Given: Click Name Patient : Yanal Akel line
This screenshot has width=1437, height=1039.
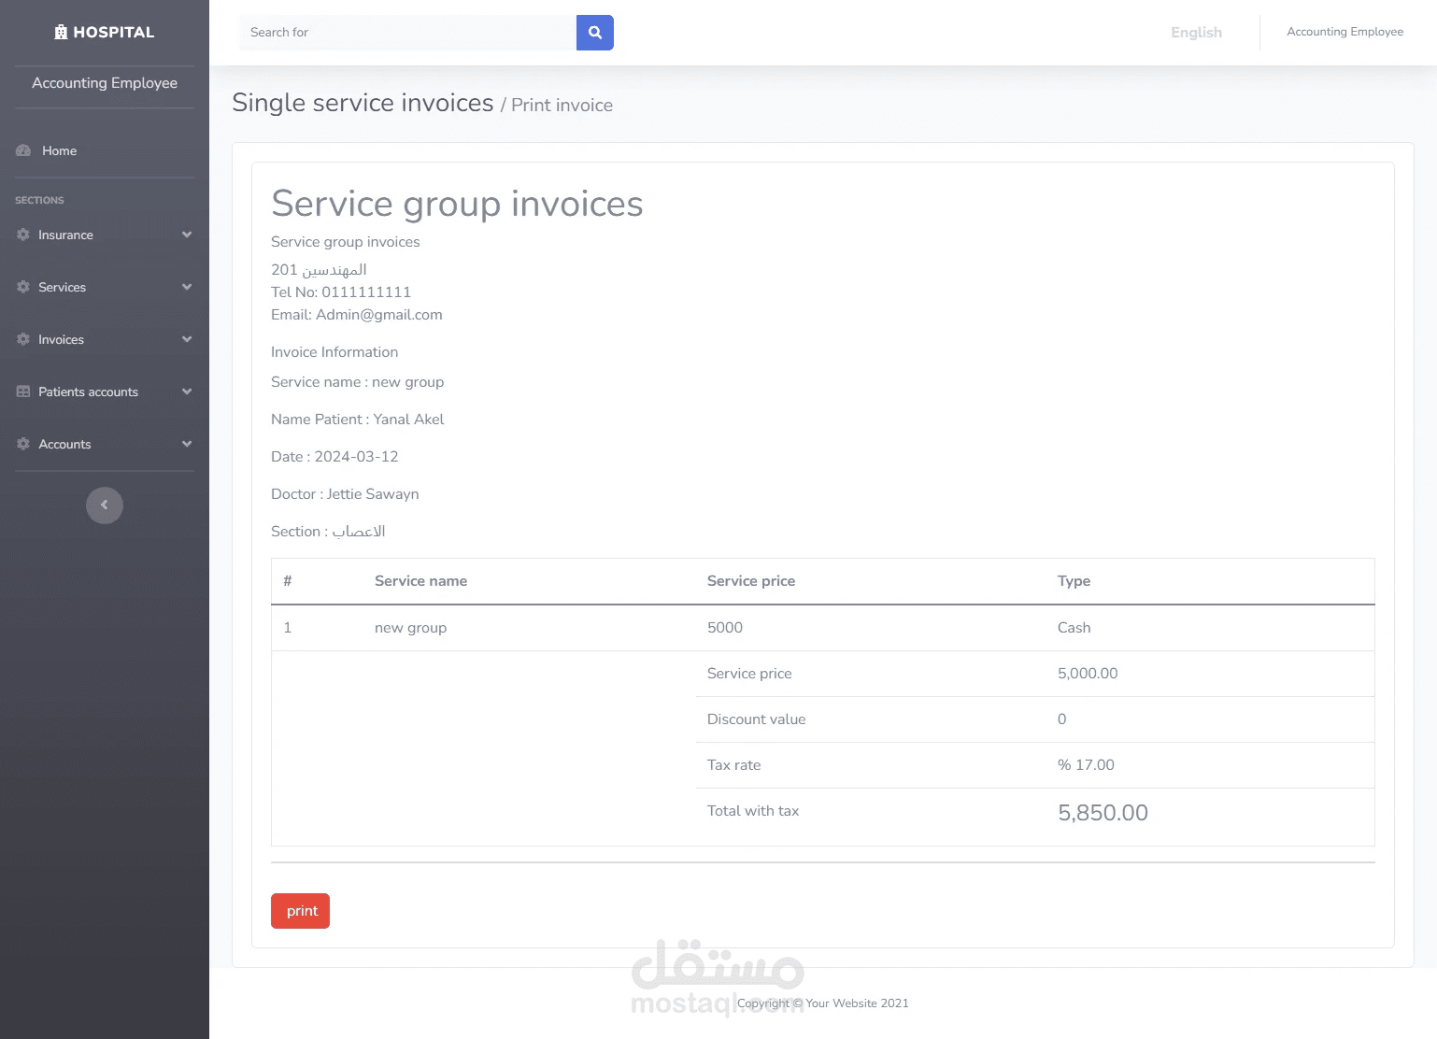Looking at the screenshot, I should coord(357,420).
